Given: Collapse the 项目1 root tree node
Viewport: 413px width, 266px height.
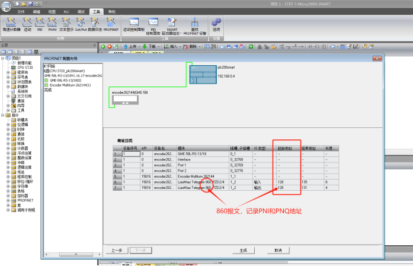Looking at the screenshot, I should tap(2, 58).
